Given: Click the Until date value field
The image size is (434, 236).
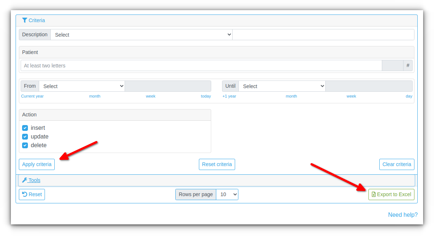Looking at the screenshot, I should click(x=369, y=86).
